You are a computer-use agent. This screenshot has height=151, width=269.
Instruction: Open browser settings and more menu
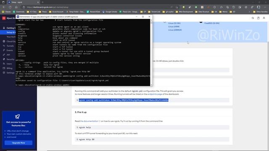tap(265, 7)
